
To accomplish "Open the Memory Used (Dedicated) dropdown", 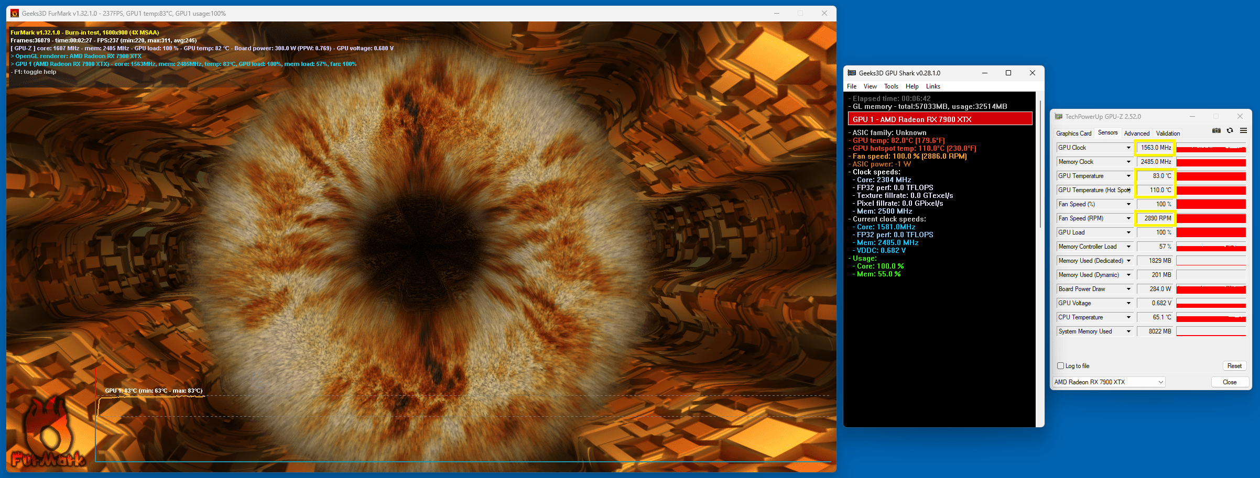I will pyautogui.click(x=1128, y=261).
